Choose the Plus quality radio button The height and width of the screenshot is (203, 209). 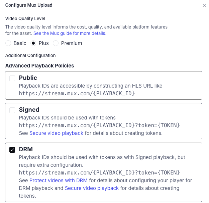click(x=33, y=43)
